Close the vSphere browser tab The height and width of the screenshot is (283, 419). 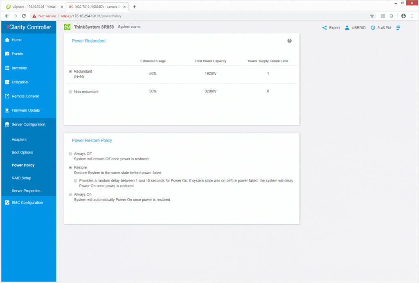(62, 7)
